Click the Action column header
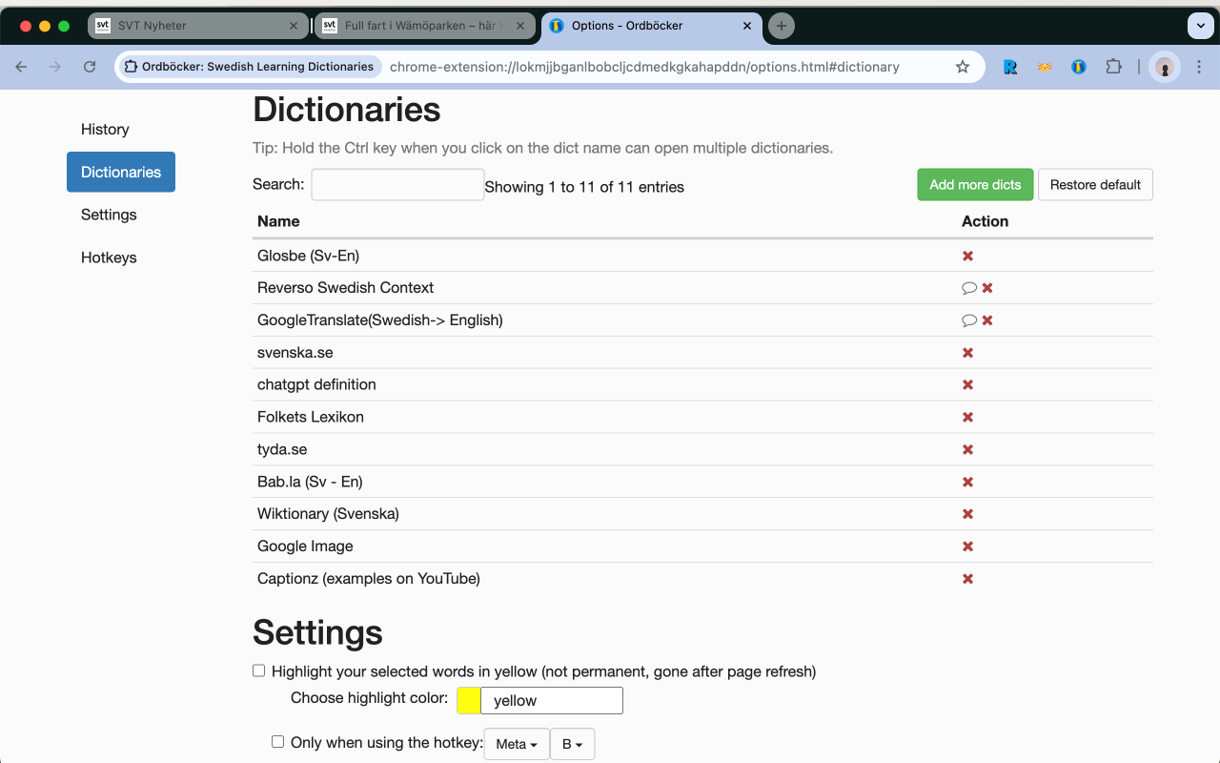1220x763 pixels. click(985, 221)
